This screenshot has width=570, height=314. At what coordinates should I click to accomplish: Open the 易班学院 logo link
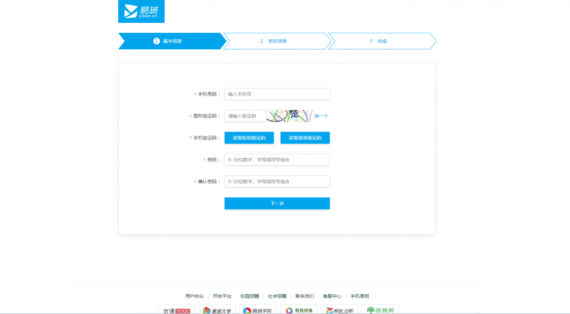tap(258, 310)
